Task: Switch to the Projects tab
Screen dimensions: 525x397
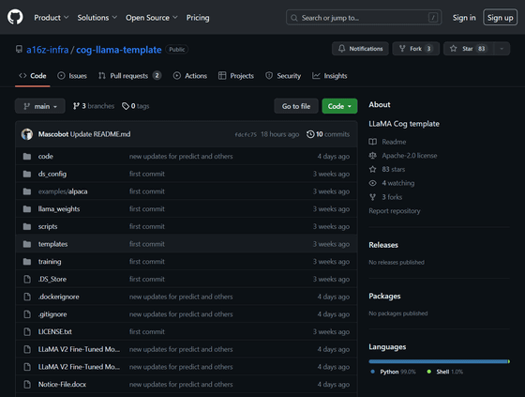Action: pyautogui.click(x=236, y=76)
